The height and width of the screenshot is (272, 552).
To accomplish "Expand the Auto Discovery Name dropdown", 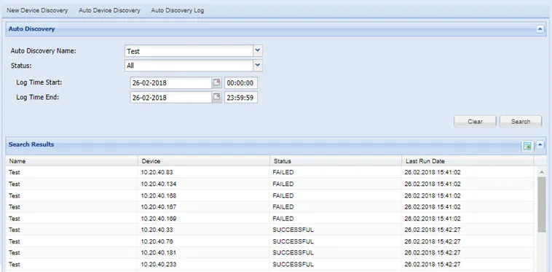I will click(x=258, y=51).
